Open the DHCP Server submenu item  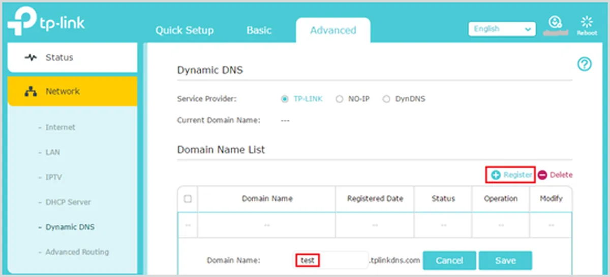click(68, 202)
